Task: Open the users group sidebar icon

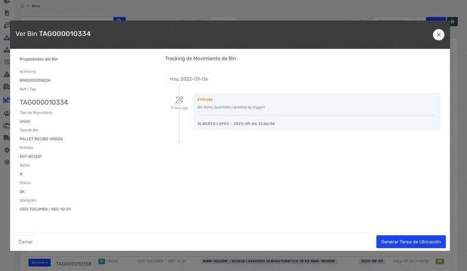Action: click(x=6, y=113)
